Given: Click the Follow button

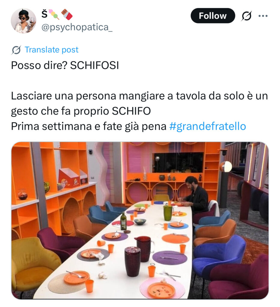Looking at the screenshot, I should coord(213,16).
